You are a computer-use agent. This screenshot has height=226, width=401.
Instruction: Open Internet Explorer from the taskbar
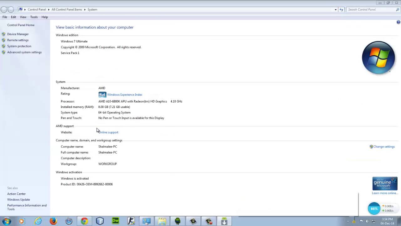(x=38, y=221)
